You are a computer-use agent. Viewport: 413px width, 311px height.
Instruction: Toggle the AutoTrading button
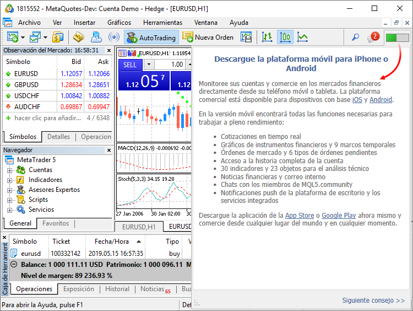pyautogui.click(x=151, y=37)
